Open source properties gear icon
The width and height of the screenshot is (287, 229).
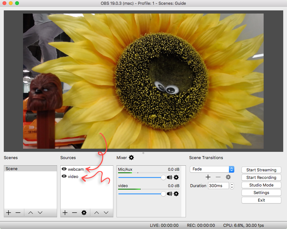[84, 213]
